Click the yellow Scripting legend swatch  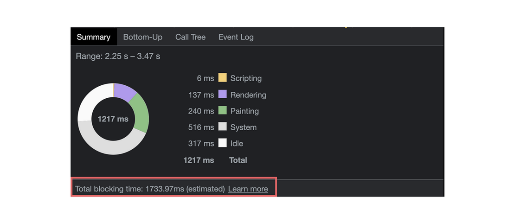(222, 78)
